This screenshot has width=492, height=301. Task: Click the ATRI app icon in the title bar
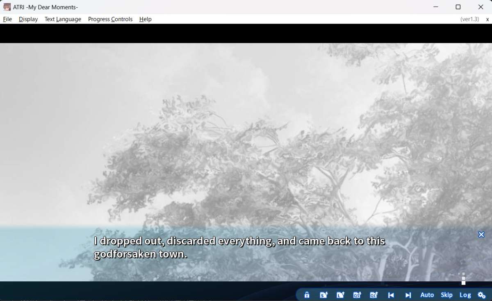pos(7,7)
